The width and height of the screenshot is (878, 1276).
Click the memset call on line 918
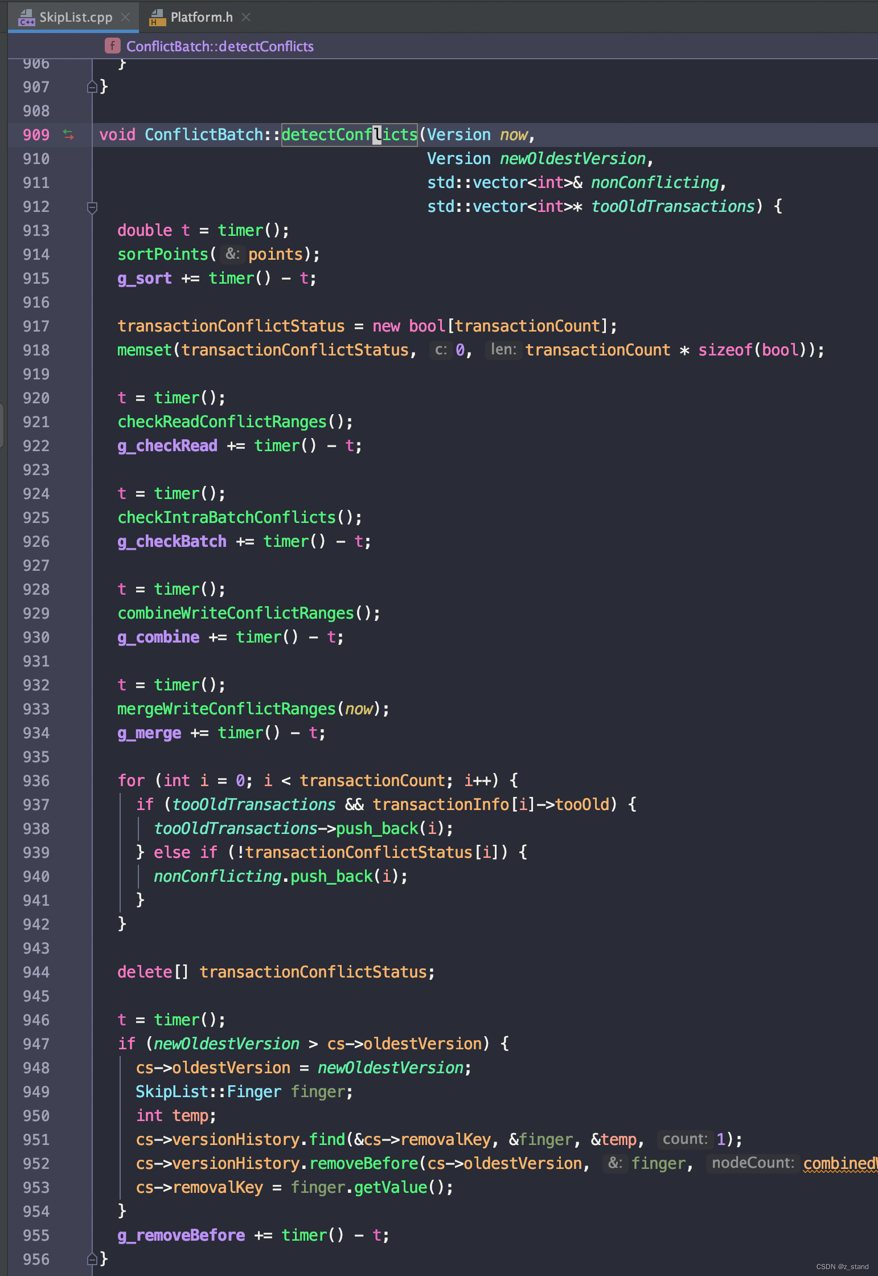tap(145, 350)
